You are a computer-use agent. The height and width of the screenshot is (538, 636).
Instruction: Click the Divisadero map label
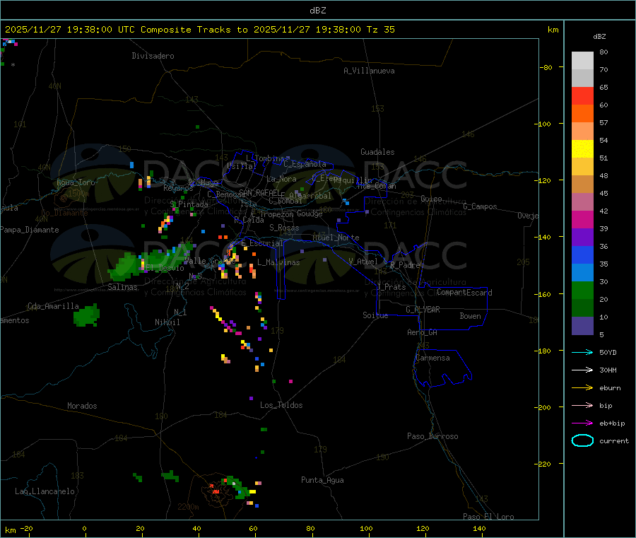[153, 56]
